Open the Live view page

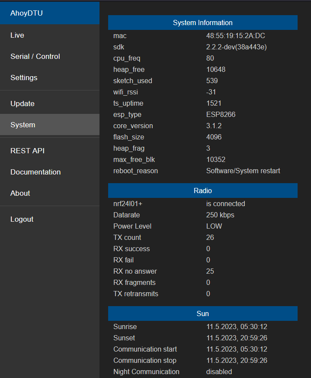tap(17, 35)
